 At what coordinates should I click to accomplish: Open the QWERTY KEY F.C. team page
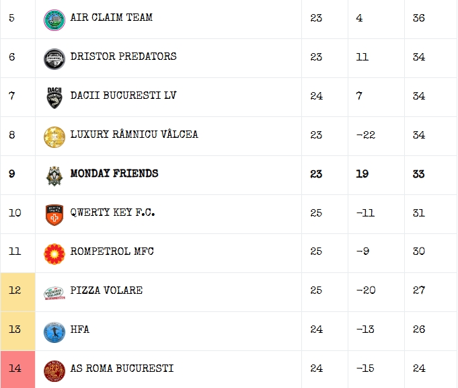(x=112, y=212)
